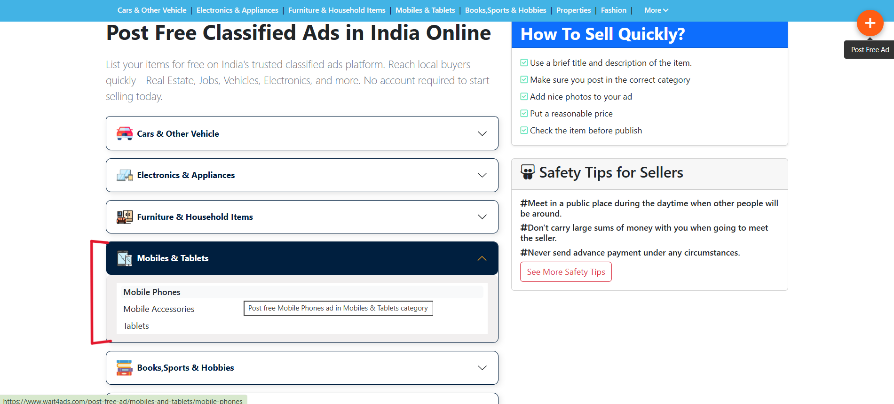
Task: Click the check icon beside 'Add nice photos'
Action: point(524,97)
